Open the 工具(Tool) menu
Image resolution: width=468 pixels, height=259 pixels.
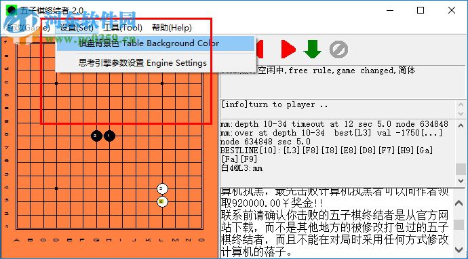[123, 28]
